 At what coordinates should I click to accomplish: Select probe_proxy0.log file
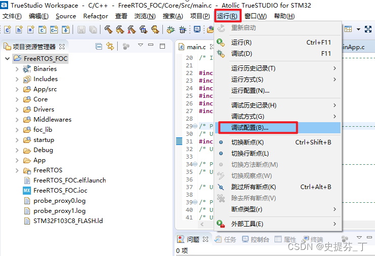55,201
